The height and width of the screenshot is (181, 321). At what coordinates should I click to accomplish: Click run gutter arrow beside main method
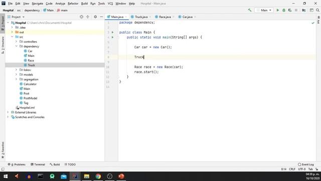coord(112,37)
